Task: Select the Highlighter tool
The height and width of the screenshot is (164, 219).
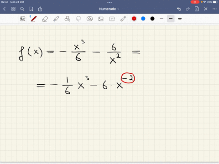Action: (x=56, y=19)
